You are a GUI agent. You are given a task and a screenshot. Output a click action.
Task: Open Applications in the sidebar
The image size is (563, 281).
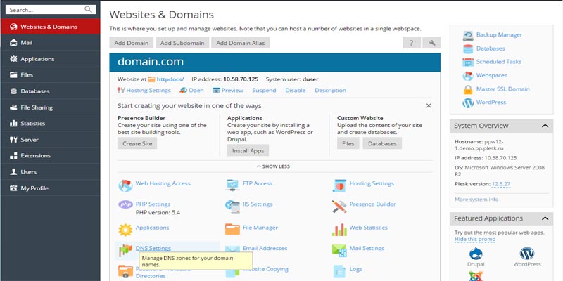[51, 59]
